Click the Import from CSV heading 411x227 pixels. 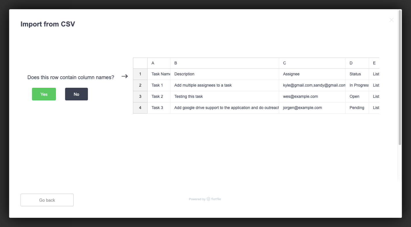(x=48, y=24)
